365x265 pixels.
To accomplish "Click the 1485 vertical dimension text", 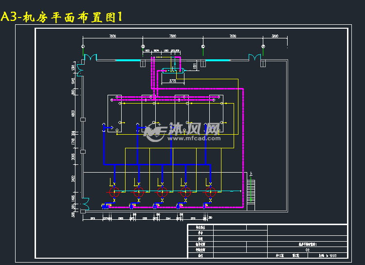I will [x=73, y=198].
